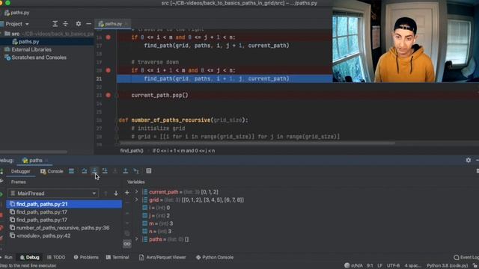Open Project panel gear options

pos(79,24)
